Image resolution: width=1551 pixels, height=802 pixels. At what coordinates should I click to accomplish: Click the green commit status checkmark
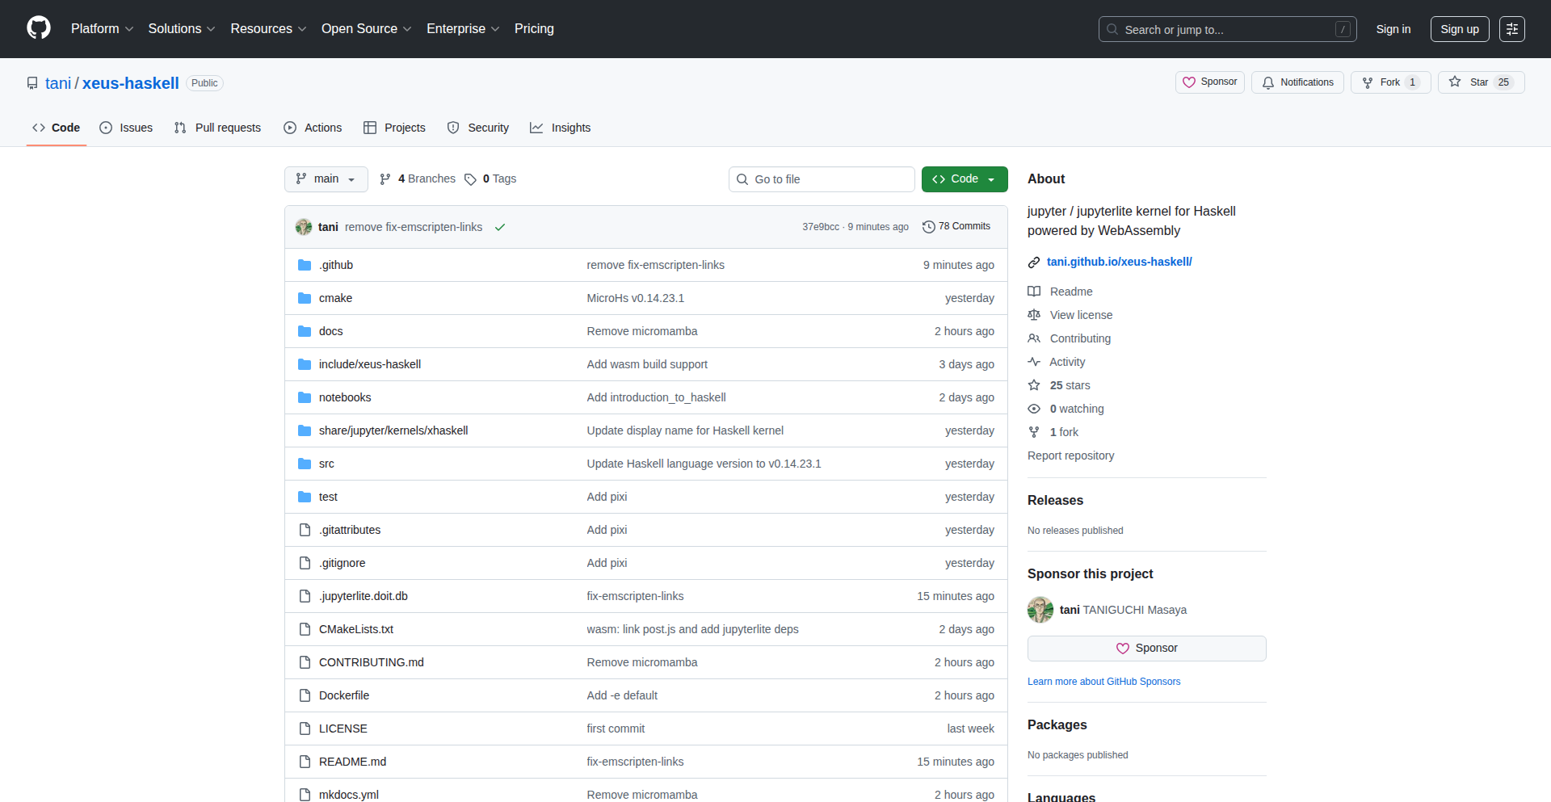500,227
